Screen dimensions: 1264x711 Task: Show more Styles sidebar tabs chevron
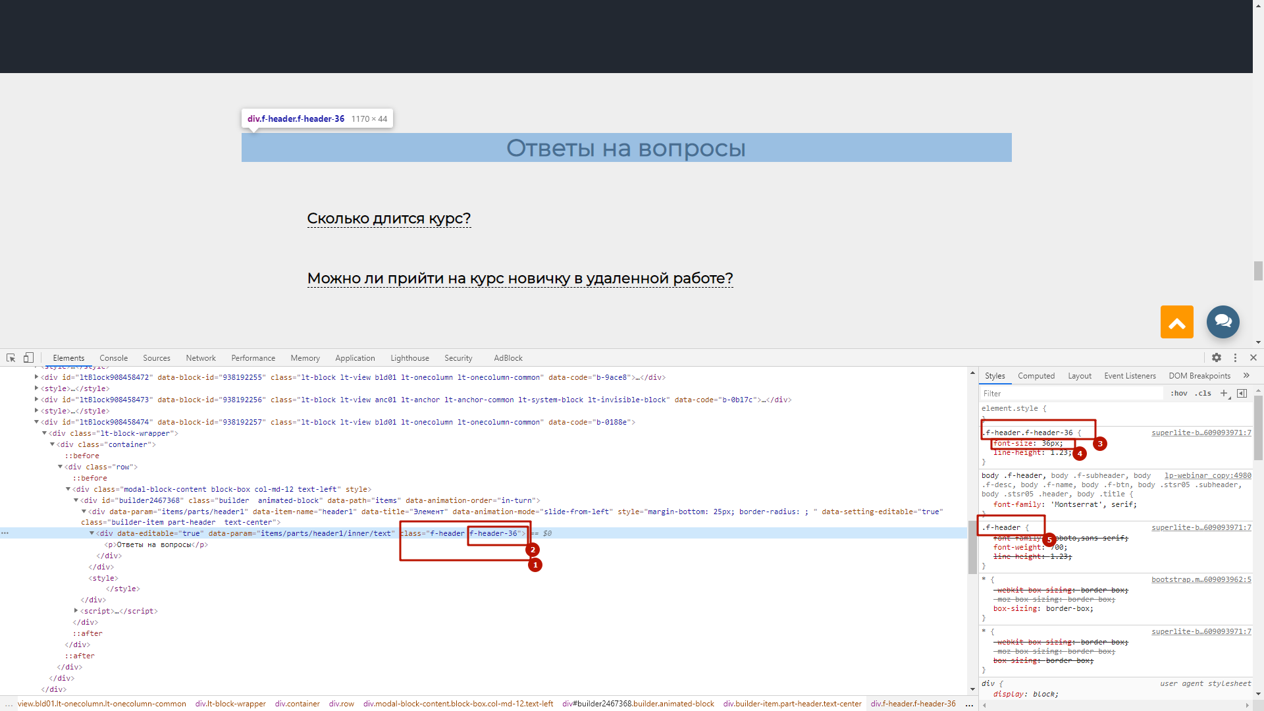tap(1246, 375)
